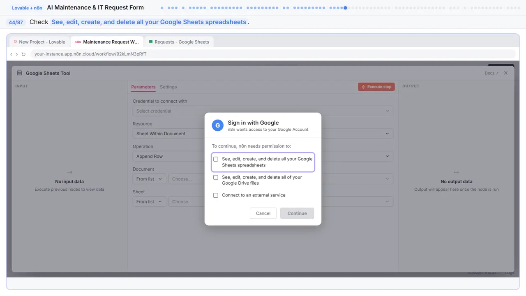Open the Resource dropdown Sheet Within Document
526x296 pixels.
(263, 134)
